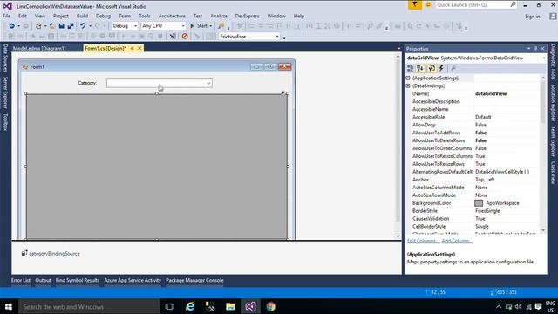
Task: Pin the Properties panel with pushpin icon
Action: [x=535, y=49]
